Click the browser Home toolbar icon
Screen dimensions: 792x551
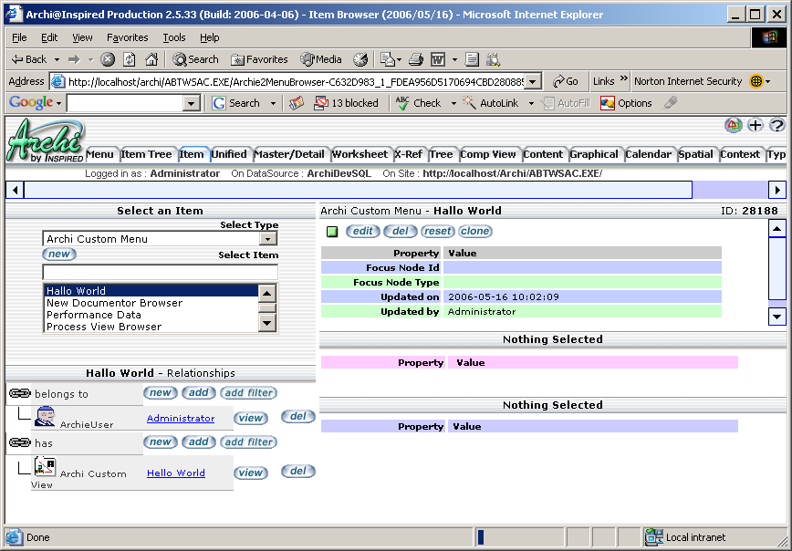click(x=151, y=59)
